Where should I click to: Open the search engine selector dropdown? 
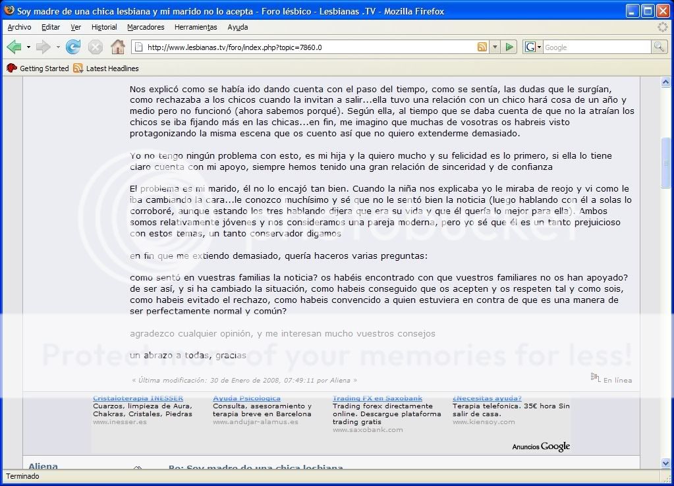pyautogui.click(x=532, y=47)
